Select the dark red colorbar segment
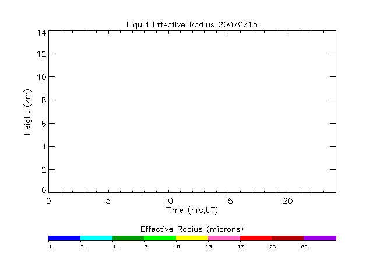 (288, 238)
